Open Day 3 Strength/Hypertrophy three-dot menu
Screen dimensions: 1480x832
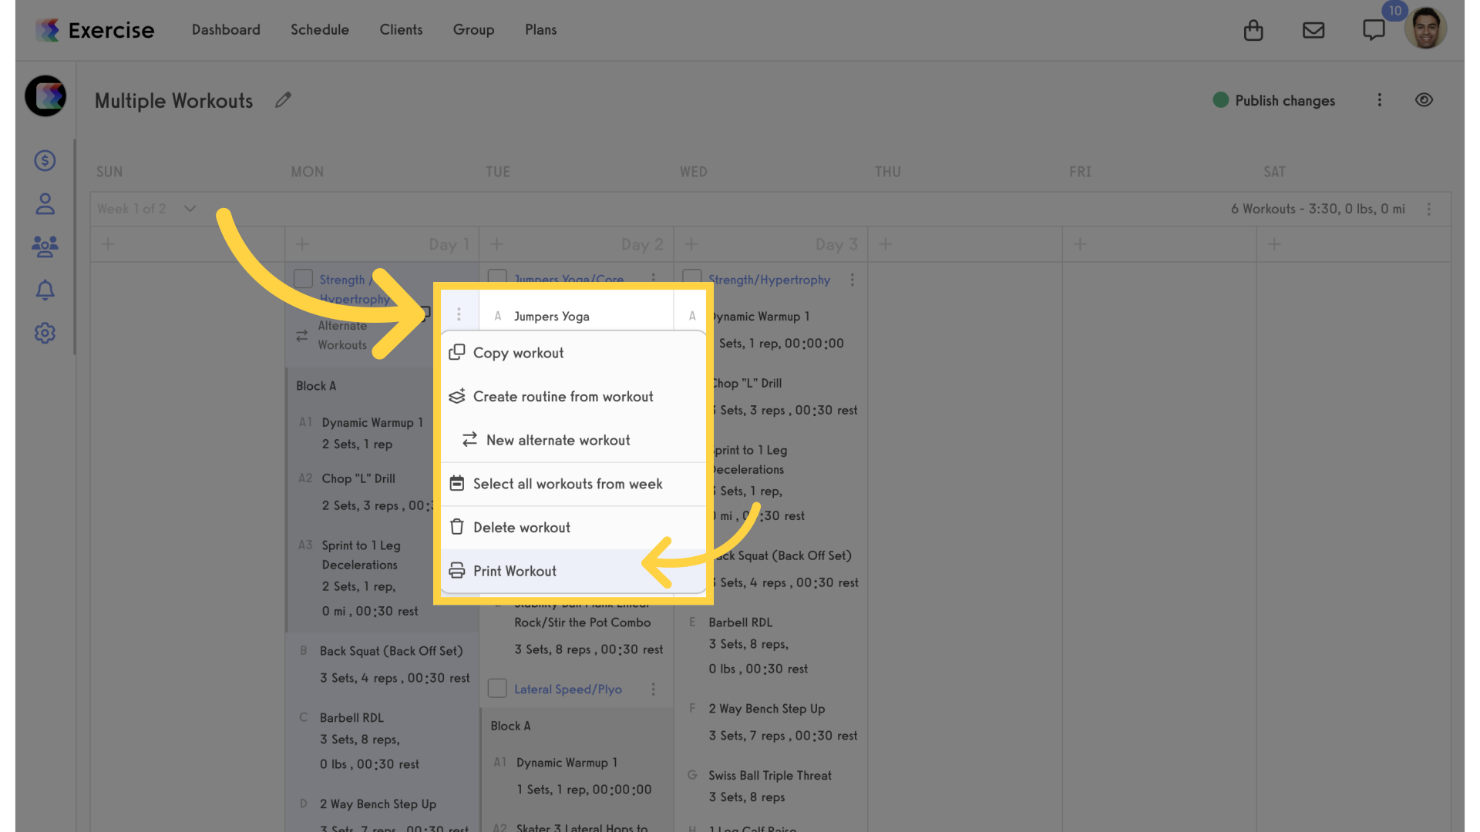pos(852,280)
